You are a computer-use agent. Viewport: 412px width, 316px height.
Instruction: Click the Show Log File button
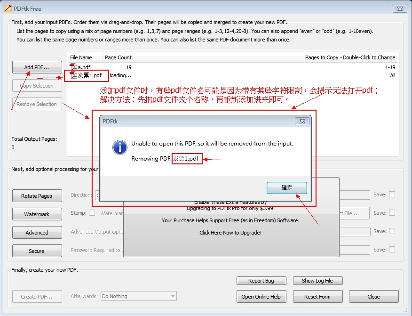[317, 281]
